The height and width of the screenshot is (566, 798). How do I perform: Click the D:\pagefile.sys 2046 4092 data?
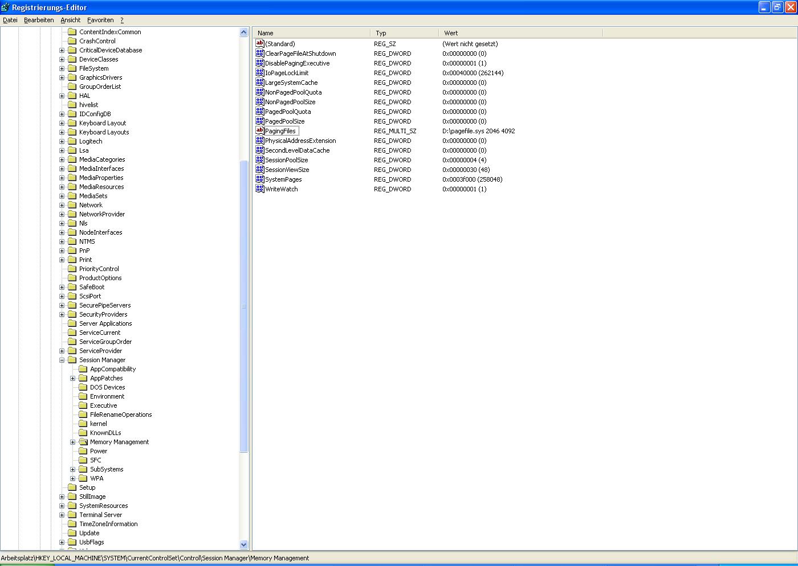pyautogui.click(x=479, y=131)
